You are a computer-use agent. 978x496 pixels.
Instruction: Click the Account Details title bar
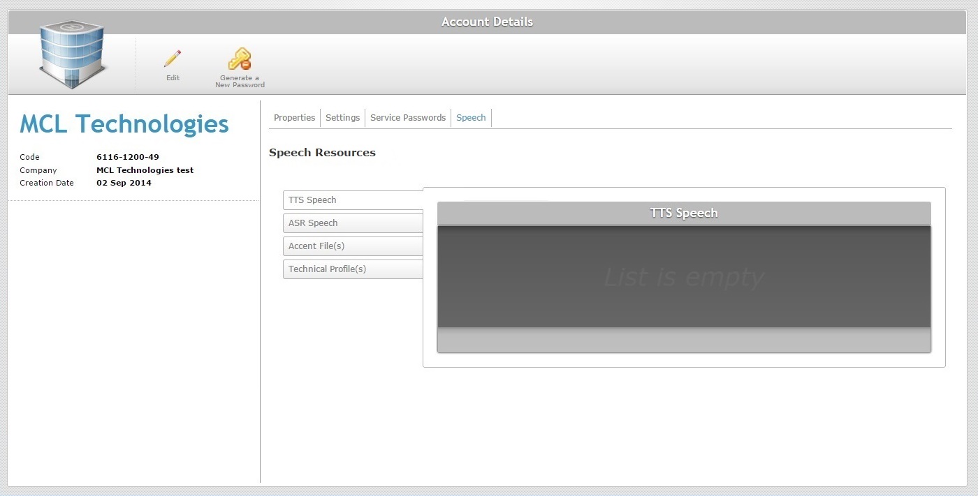(487, 22)
